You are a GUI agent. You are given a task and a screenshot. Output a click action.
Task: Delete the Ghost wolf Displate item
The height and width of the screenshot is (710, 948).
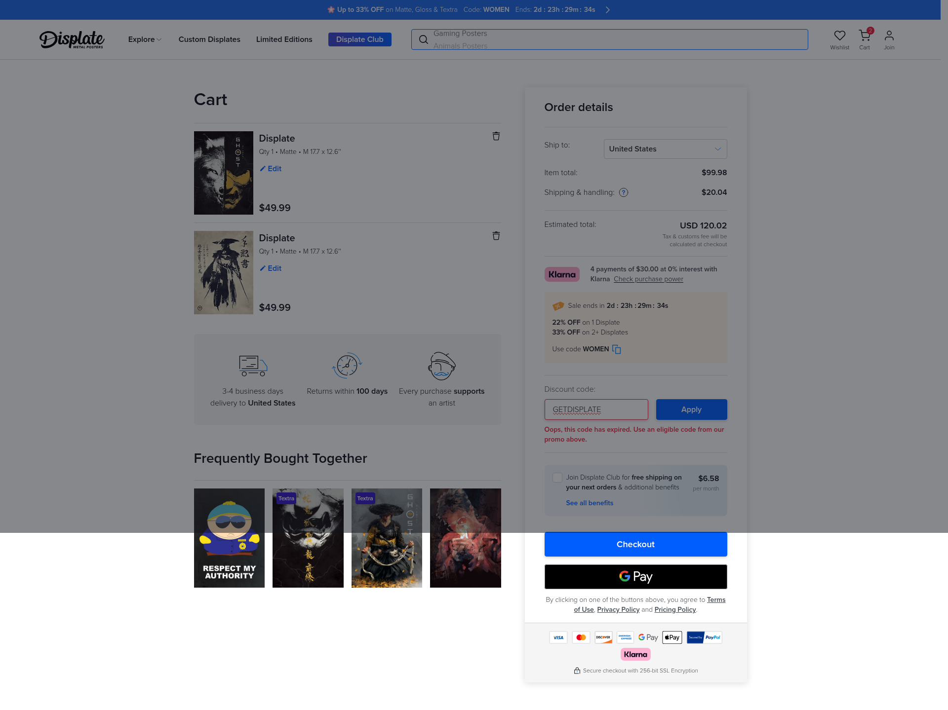[x=496, y=136]
